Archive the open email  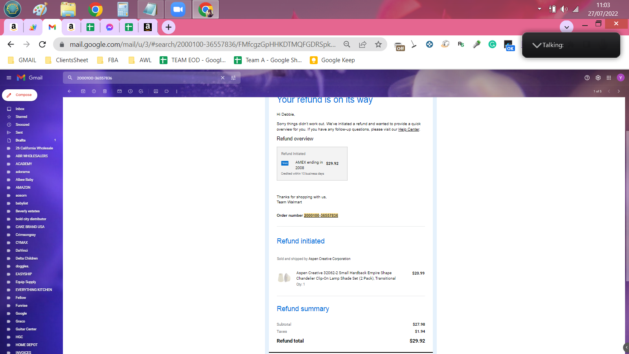(x=83, y=91)
